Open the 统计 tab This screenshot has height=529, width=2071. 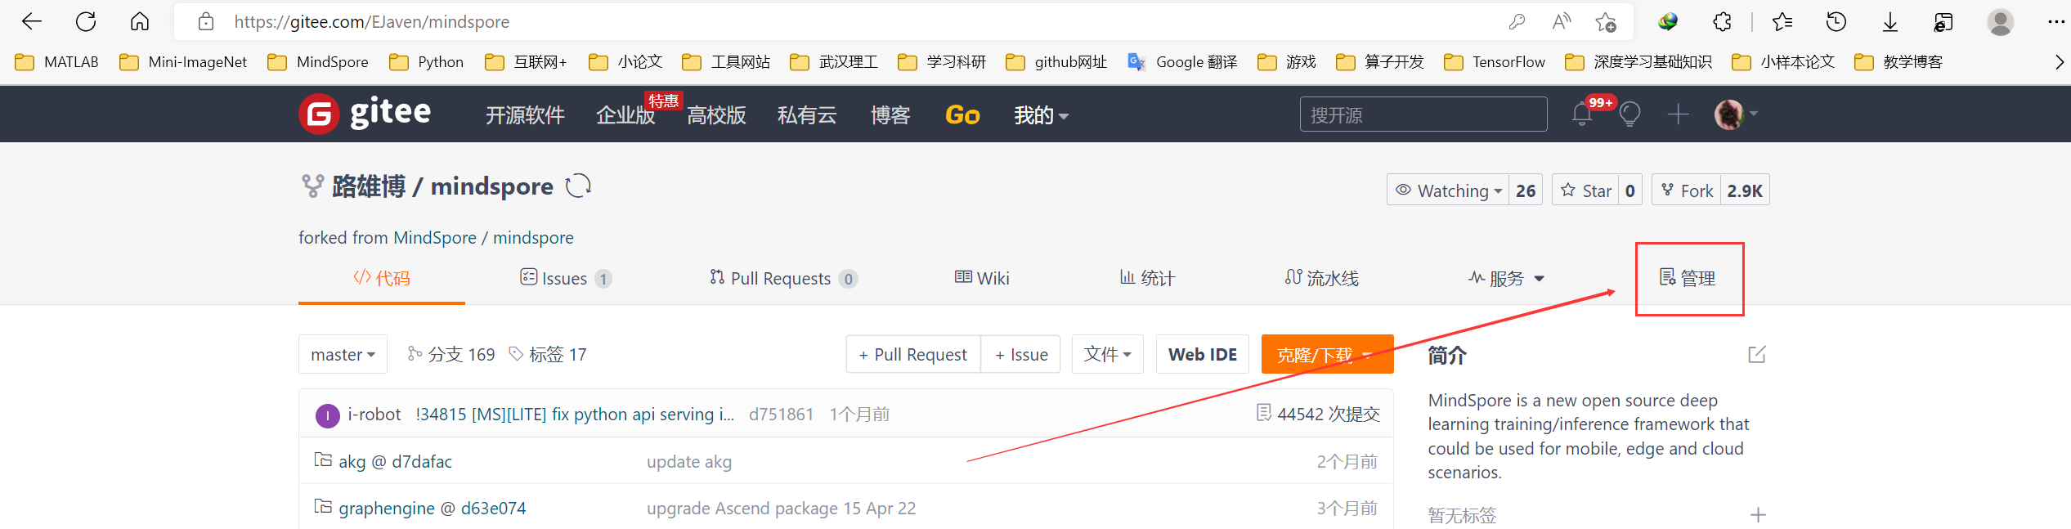[1147, 278]
